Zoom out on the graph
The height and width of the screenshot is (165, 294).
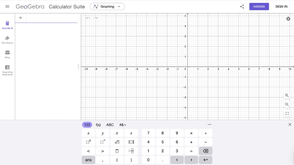287,104
